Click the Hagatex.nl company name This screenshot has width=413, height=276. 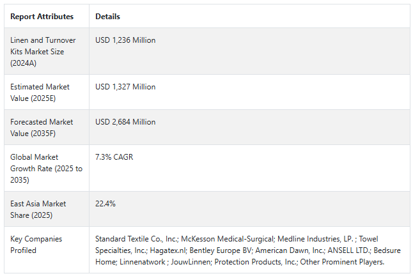tap(168, 250)
